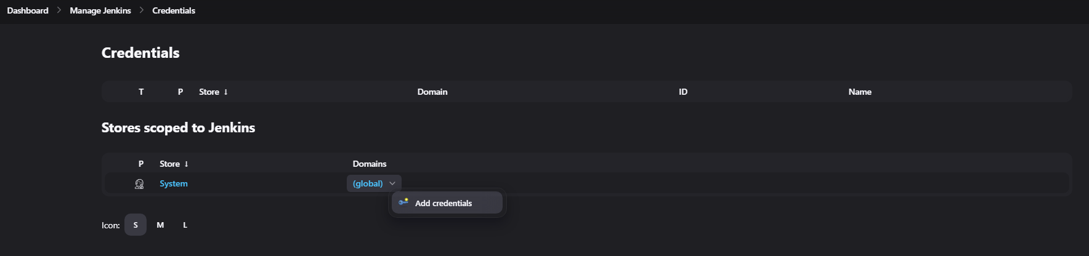Click the Name column header
Viewport: 1089px width, 256px height.
tap(860, 92)
